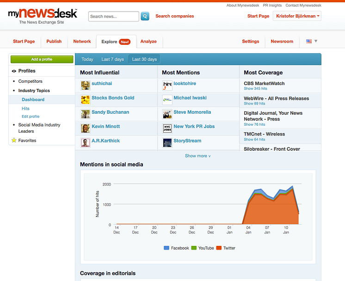Viewport: 345px width, 281px height.
Task: Click StoryStream's avatar image
Action: click(167, 143)
